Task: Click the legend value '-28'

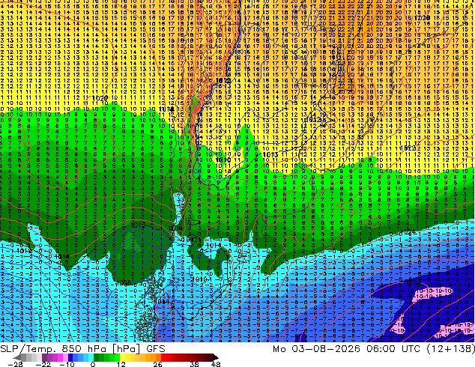Action: click(15, 364)
